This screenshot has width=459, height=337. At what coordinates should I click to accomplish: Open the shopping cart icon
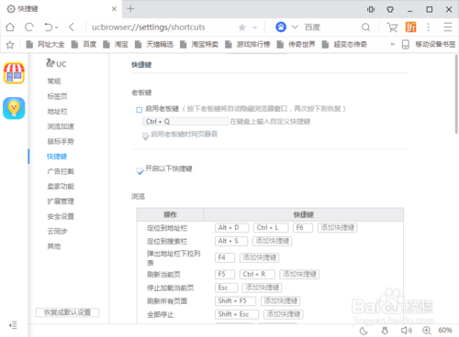pyautogui.click(x=392, y=27)
